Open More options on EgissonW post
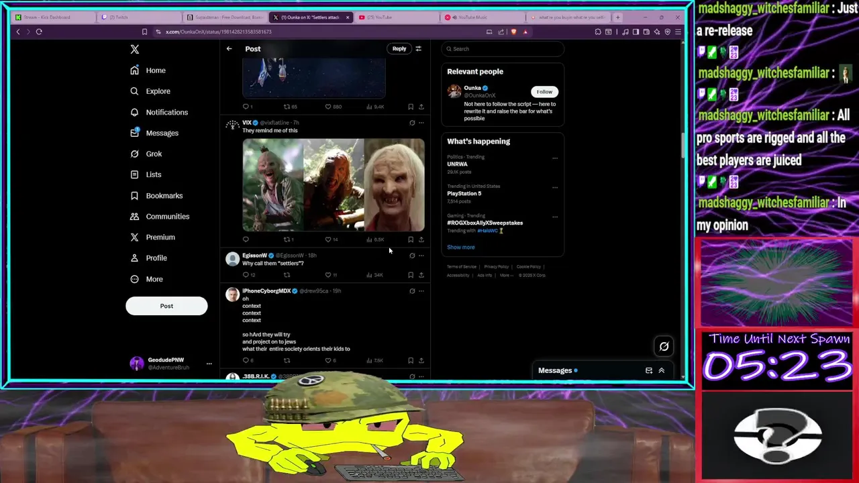 (x=421, y=256)
